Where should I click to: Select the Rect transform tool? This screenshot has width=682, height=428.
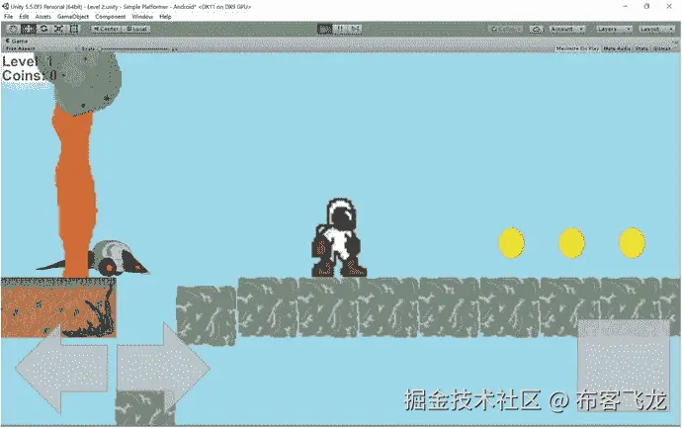(x=74, y=29)
